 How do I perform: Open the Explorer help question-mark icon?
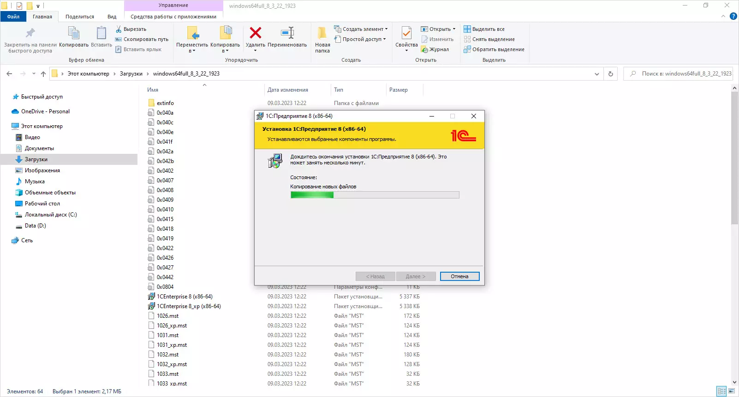733,17
